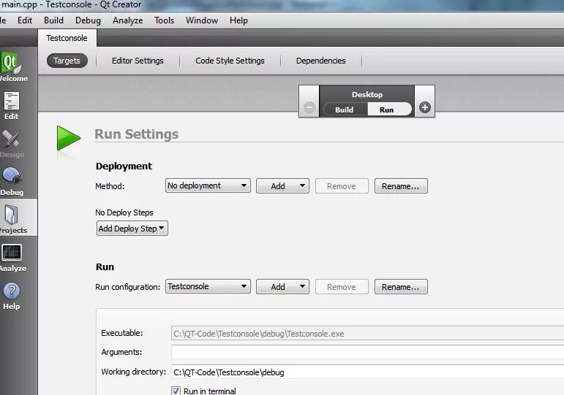
Task: Click the minus icon to remove target
Action: [309, 107]
